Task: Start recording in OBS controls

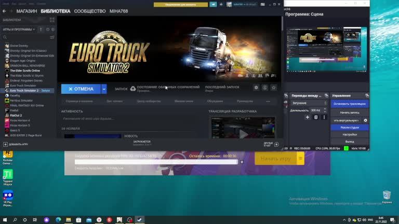Action: coord(350,113)
